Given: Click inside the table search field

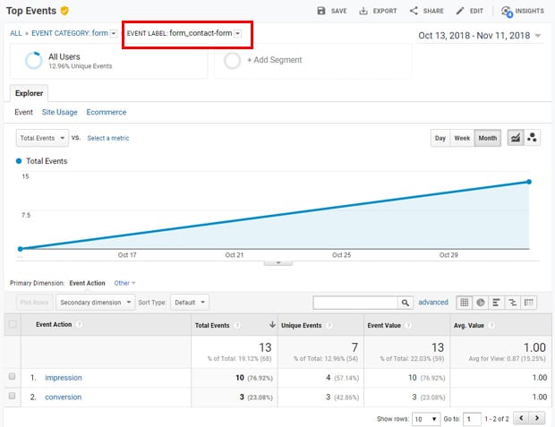Looking at the screenshot, I should pos(355,303).
